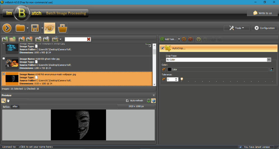This screenshot has height=149, width=279.
Task: Click the anonymous mask image in preview
Action: tap(78, 125)
